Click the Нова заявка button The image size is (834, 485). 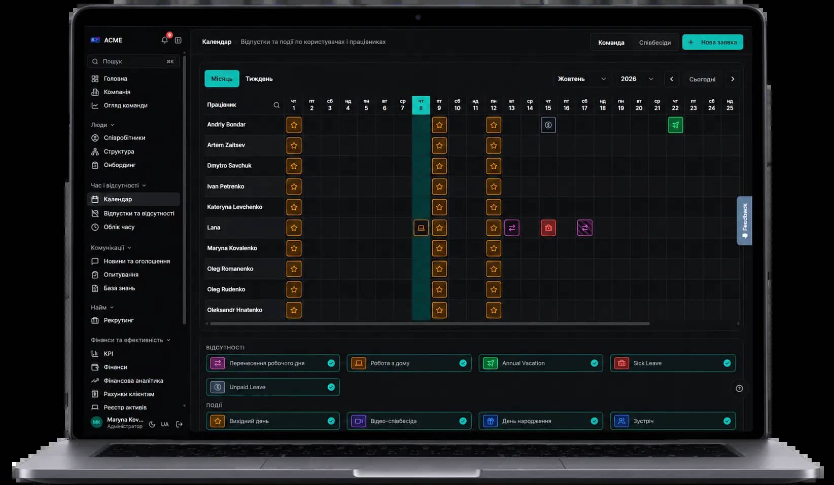click(712, 42)
